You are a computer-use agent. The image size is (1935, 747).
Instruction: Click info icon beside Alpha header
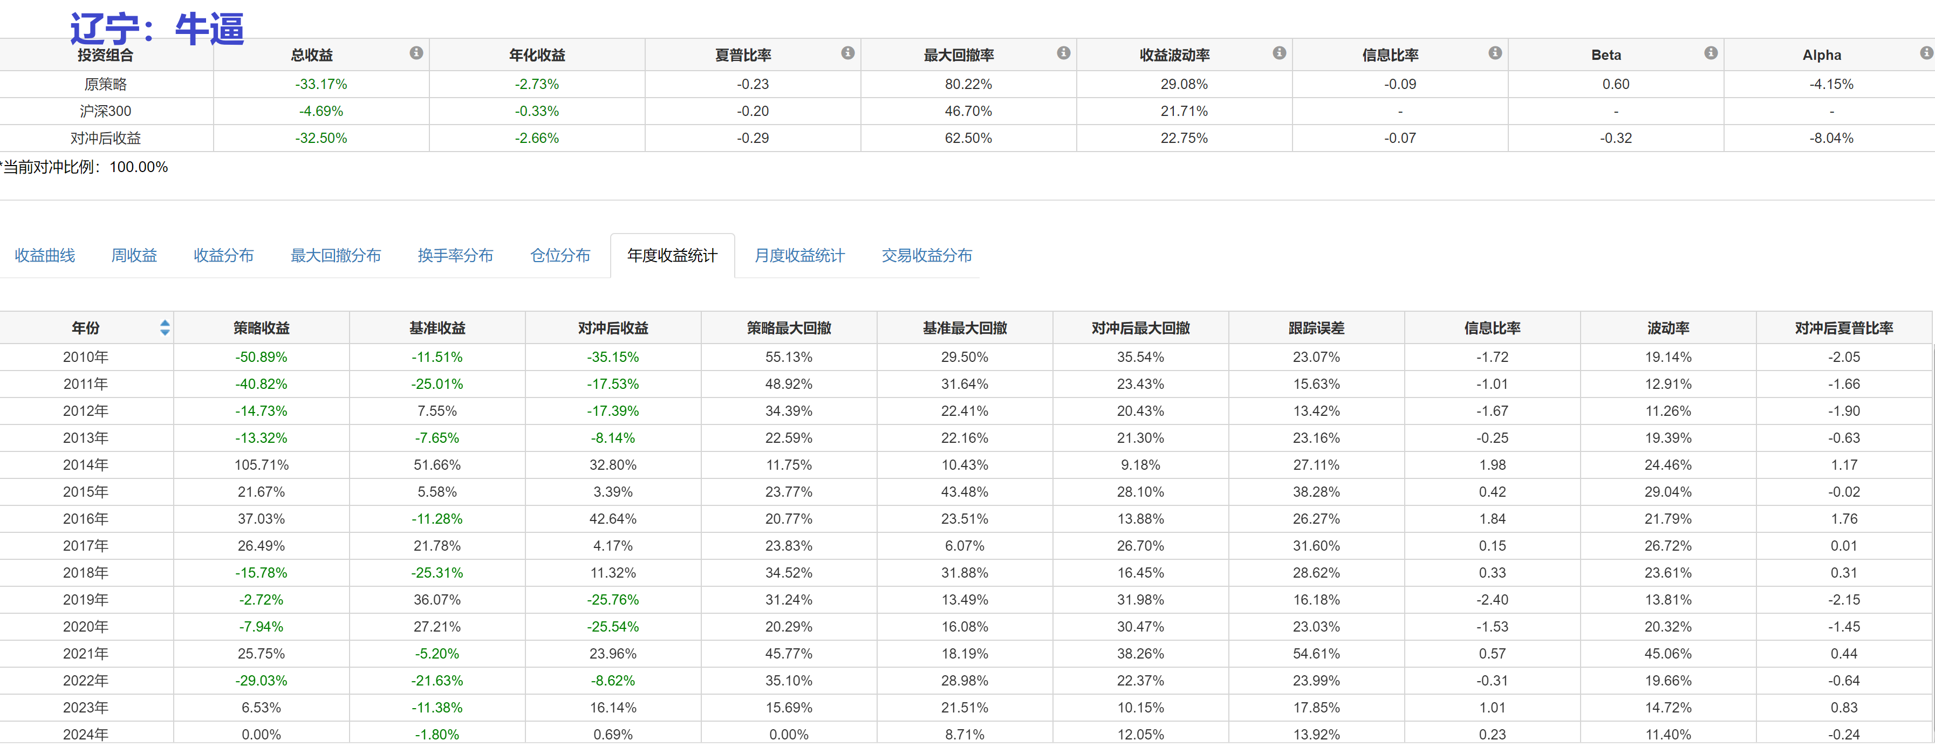1926,53
